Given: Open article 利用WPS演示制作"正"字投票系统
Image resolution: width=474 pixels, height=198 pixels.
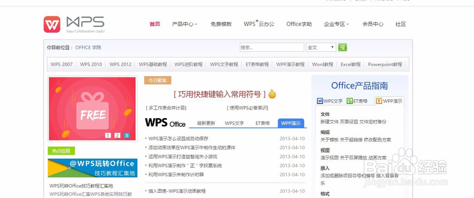Looking at the screenshot, I should click(185, 166).
